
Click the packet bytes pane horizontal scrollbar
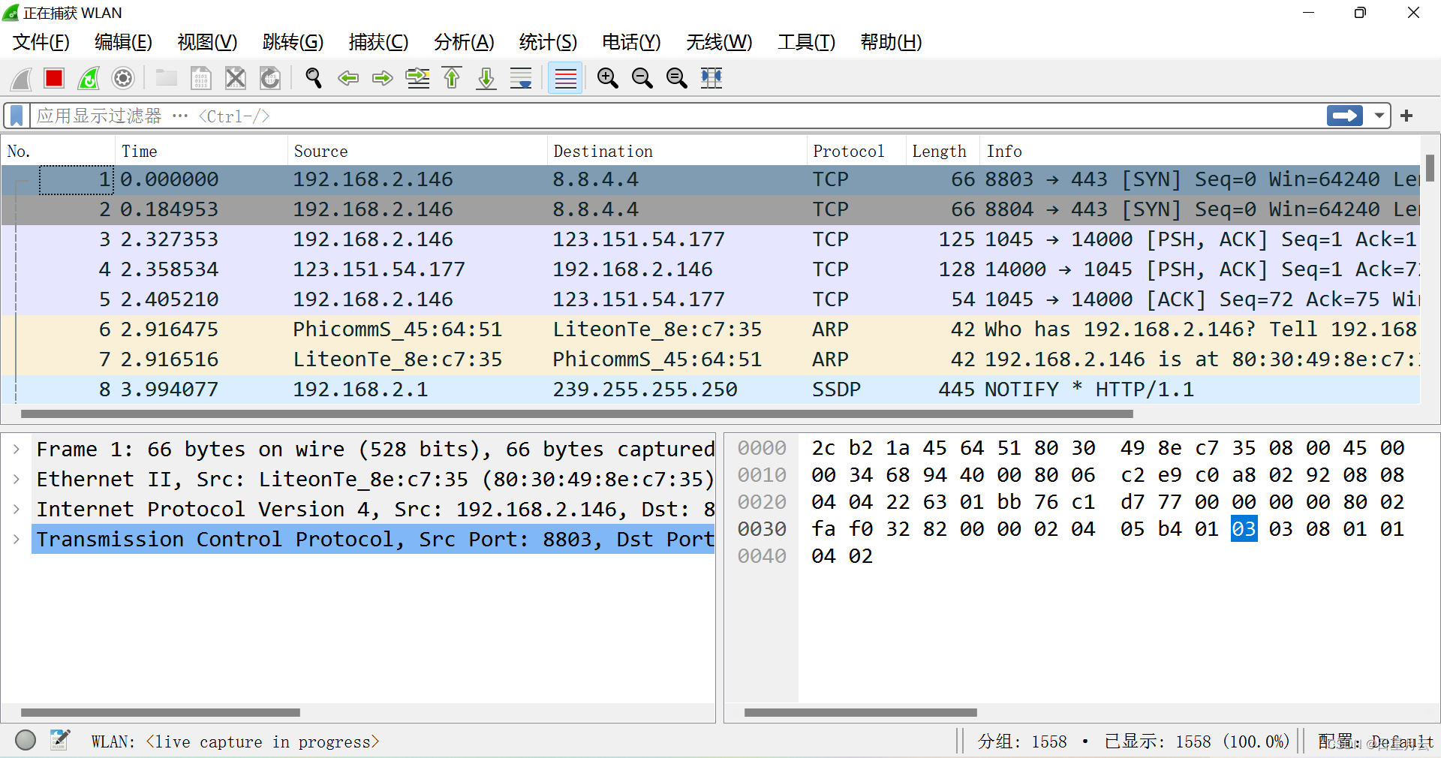click(x=860, y=712)
